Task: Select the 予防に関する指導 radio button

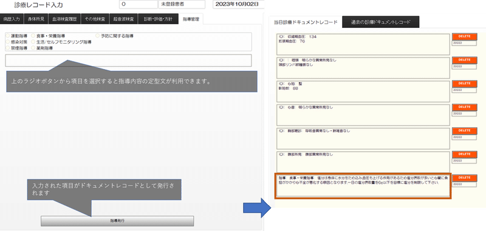Action: (x=98, y=36)
